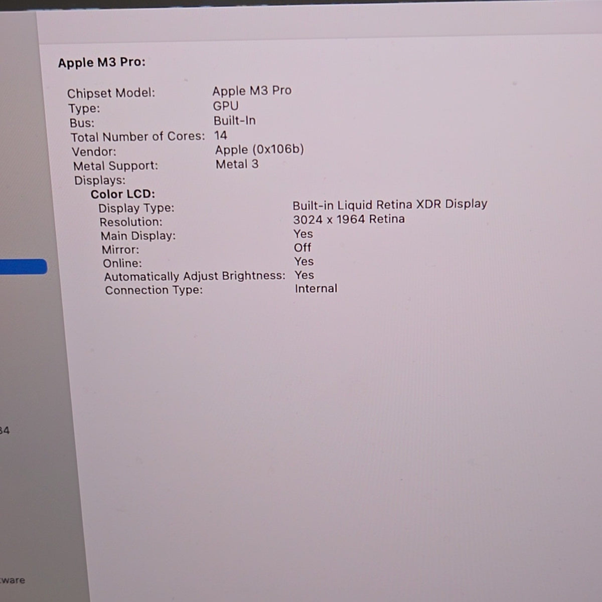Click the Mirror value Off
The image size is (602, 602).
click(303, 248)
